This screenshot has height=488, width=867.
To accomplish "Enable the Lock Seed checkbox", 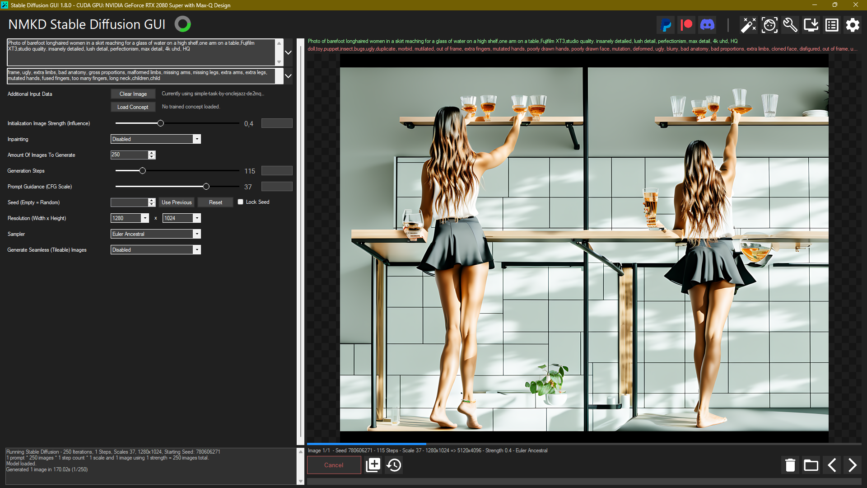I will [241, 202].
